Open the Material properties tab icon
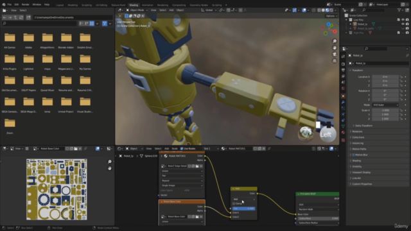This screenshot has width=411, height=231. (x=343, y=133)
